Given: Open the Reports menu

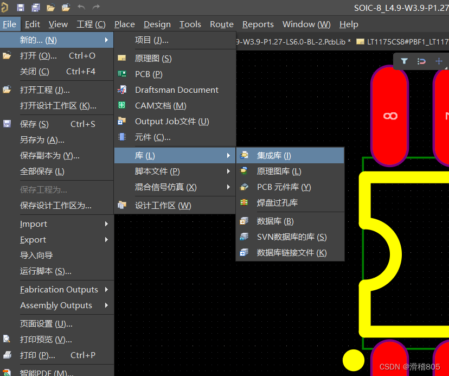Looking at the screenshot, I should 258,24.
